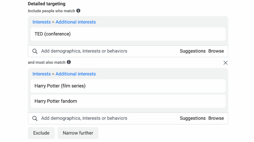The height and width of the screenshot is (142, 254).
Task: Click the Exclude button
Action: pyautogui.click(x=41, y=133)
